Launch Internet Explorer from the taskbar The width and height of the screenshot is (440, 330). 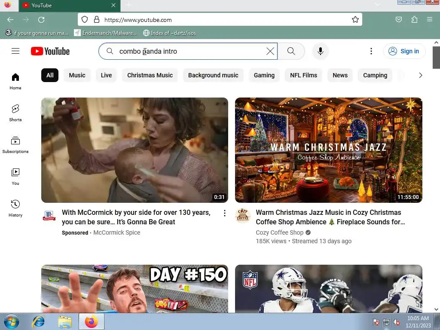[38, 321]
